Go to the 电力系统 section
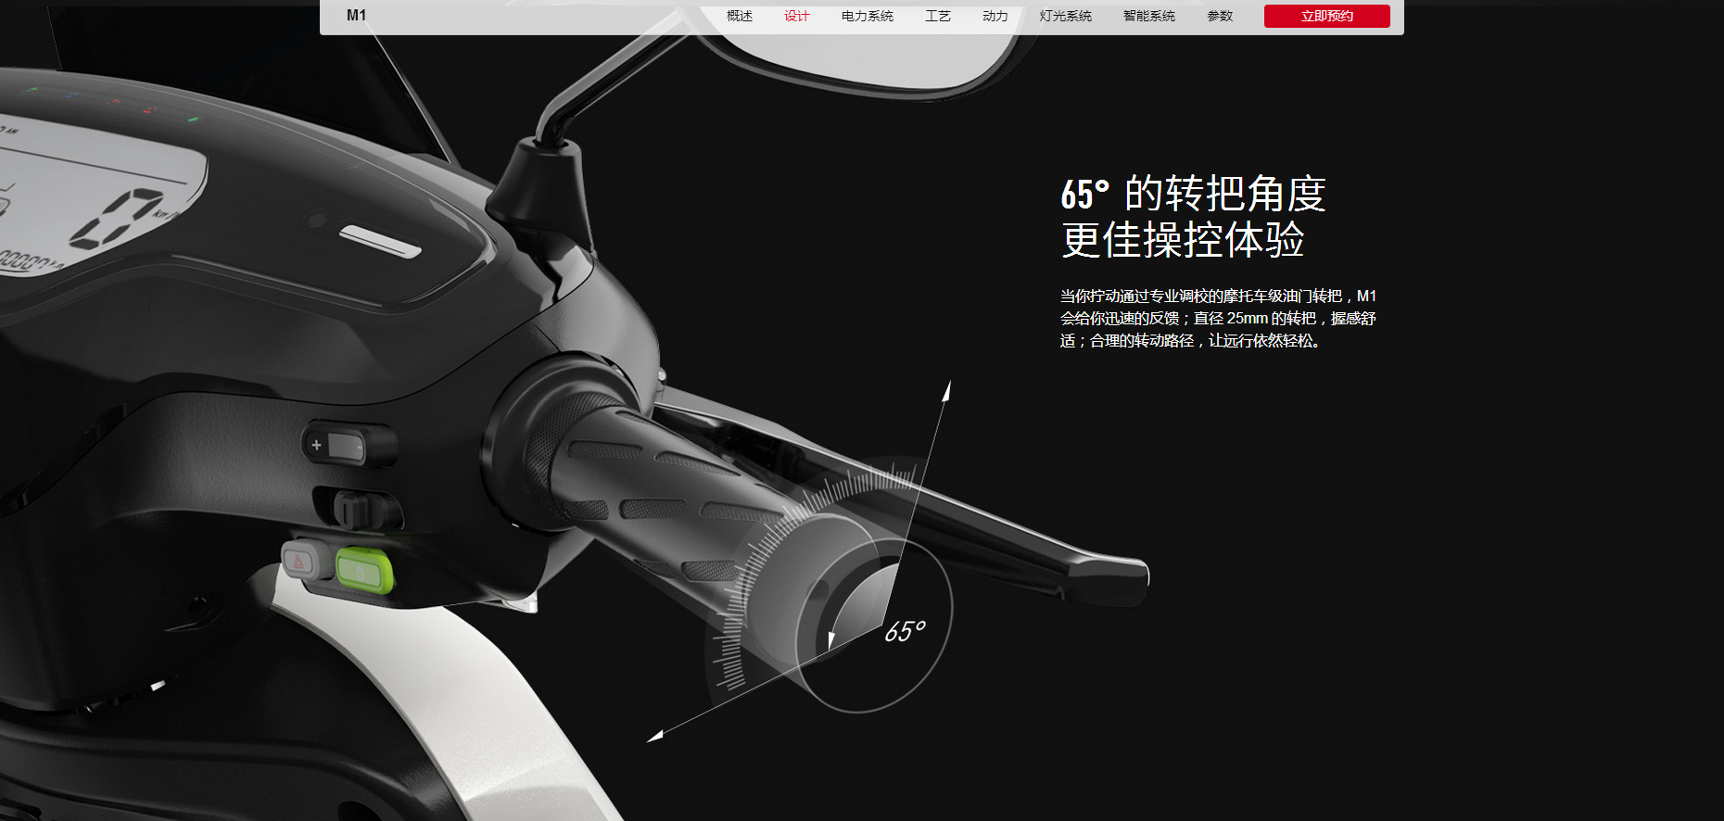Image resolution: width=1724 pixels, height=821 pixels. [868, 16]
